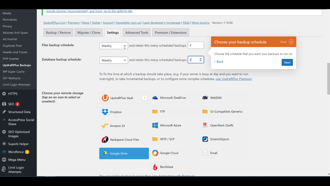Choose Amazon S3 remote storage icon
Viewport: 330px width, 186px height.
(105, 126)
